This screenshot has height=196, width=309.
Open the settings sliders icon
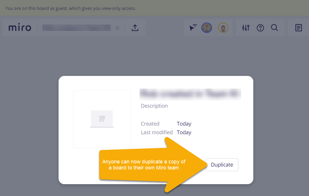(246, 28)
